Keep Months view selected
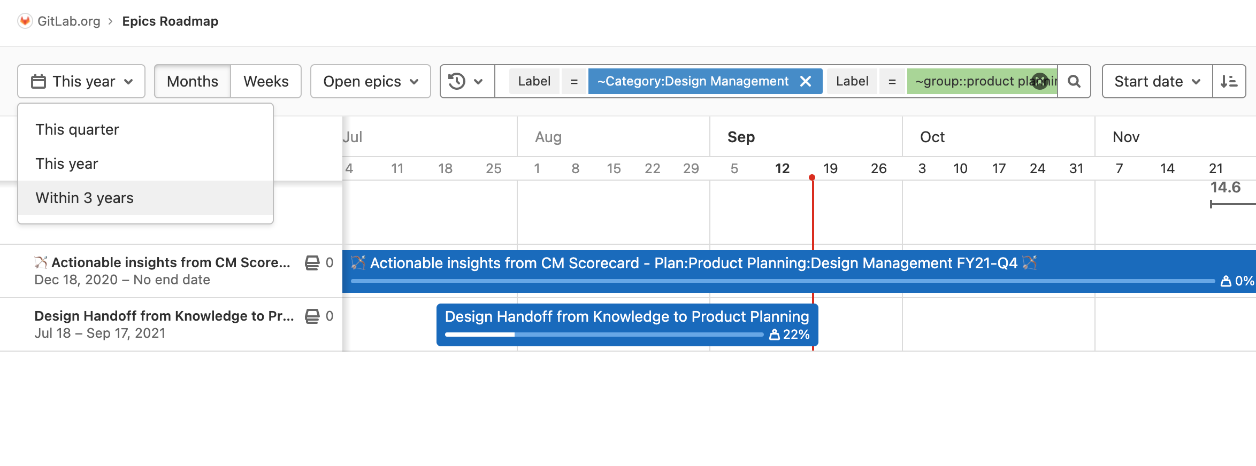The width and height of the screenshot is (1256, 466). (192, 81)
